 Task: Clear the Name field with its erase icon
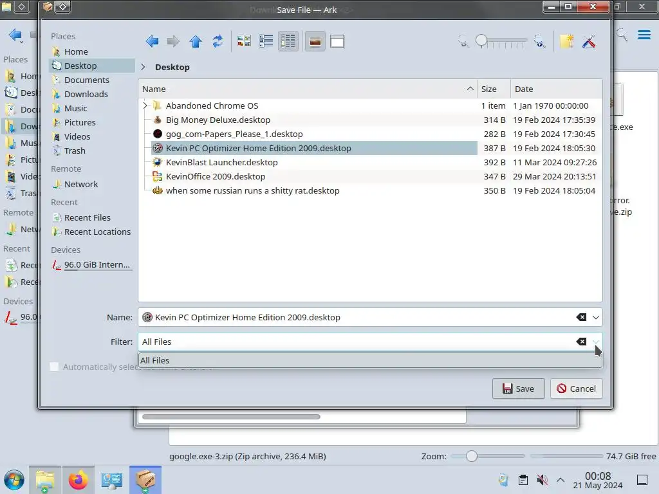(x=581, y=317)
